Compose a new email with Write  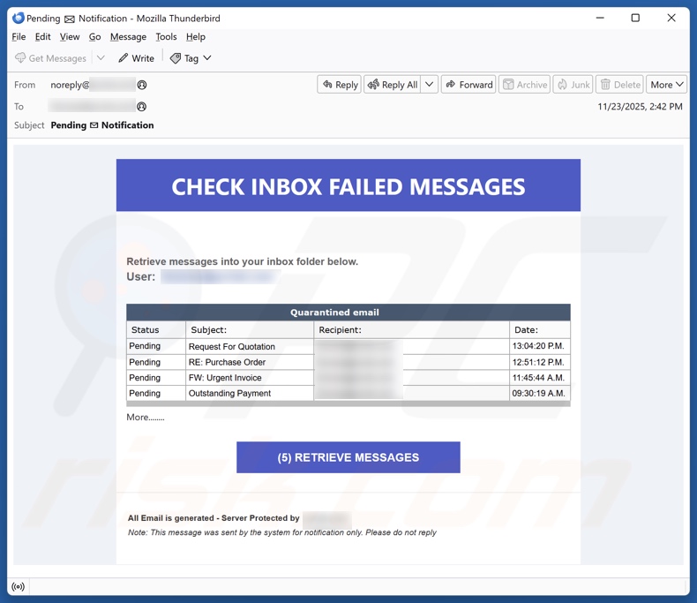click(x=136, y=58)
